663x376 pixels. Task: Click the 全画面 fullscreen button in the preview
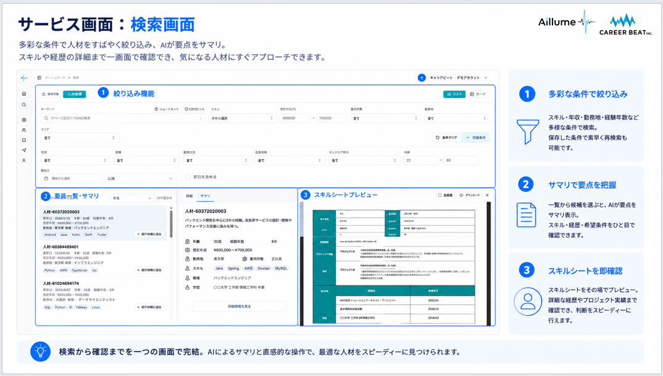click(445, 195)
